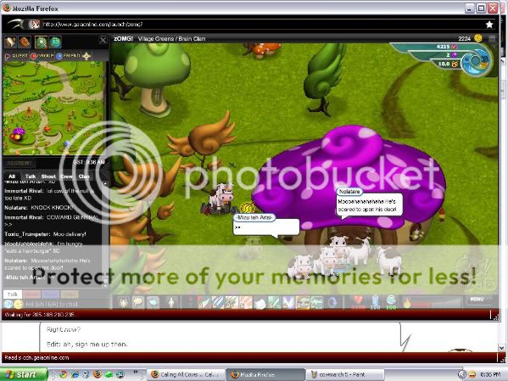Launch Chrome from quick launch bar
The image size is (508, 381).
tap(63, 374)
